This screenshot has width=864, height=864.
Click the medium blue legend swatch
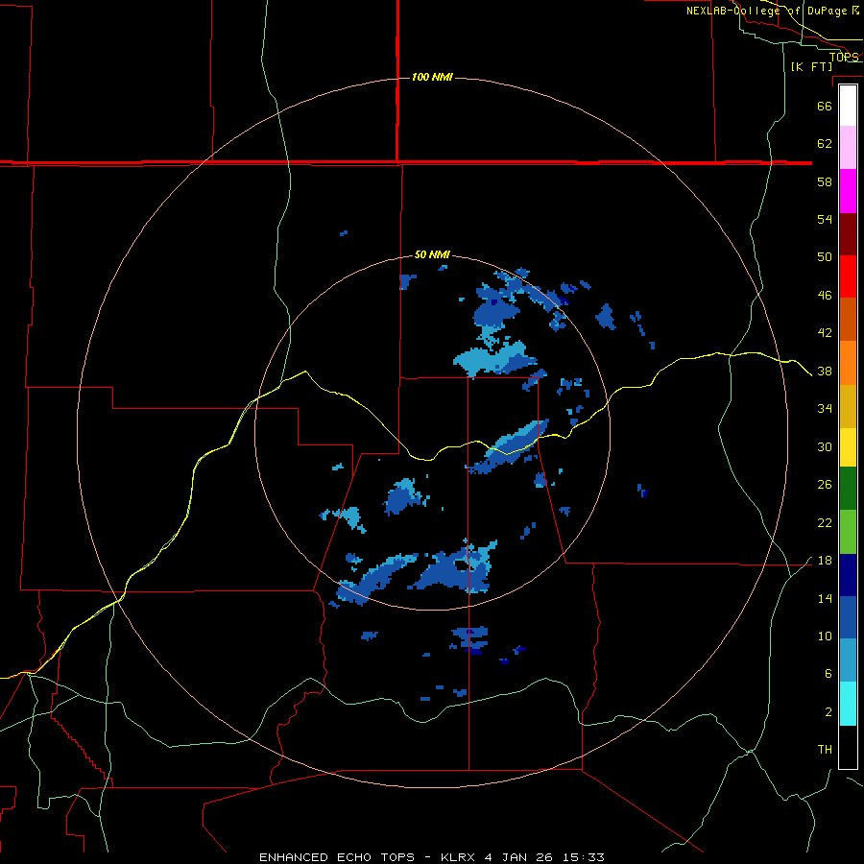pyautogui.click(x=848, y=617)
